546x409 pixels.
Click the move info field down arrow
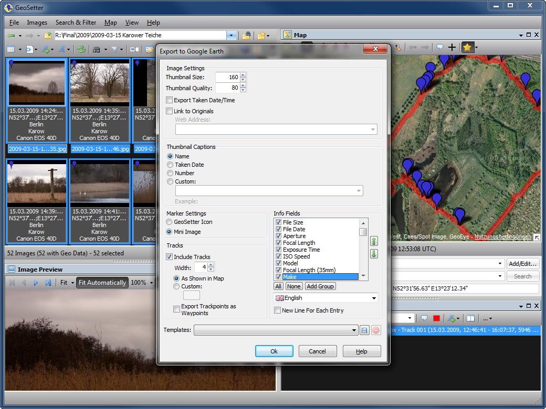374,254
